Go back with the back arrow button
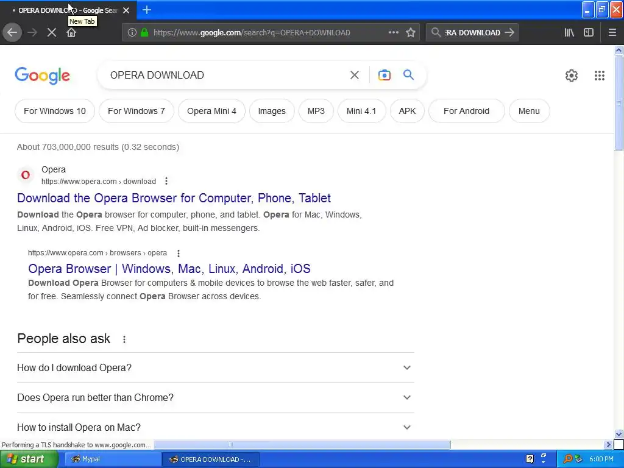Viewport: 624px width, 468px height. point(12,32)
